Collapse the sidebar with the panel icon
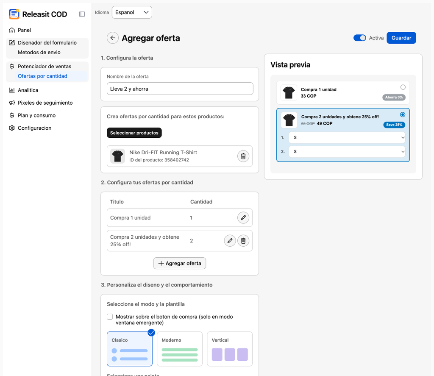The height and width of the screenshot is (376, 434). [x=82, y=14]
